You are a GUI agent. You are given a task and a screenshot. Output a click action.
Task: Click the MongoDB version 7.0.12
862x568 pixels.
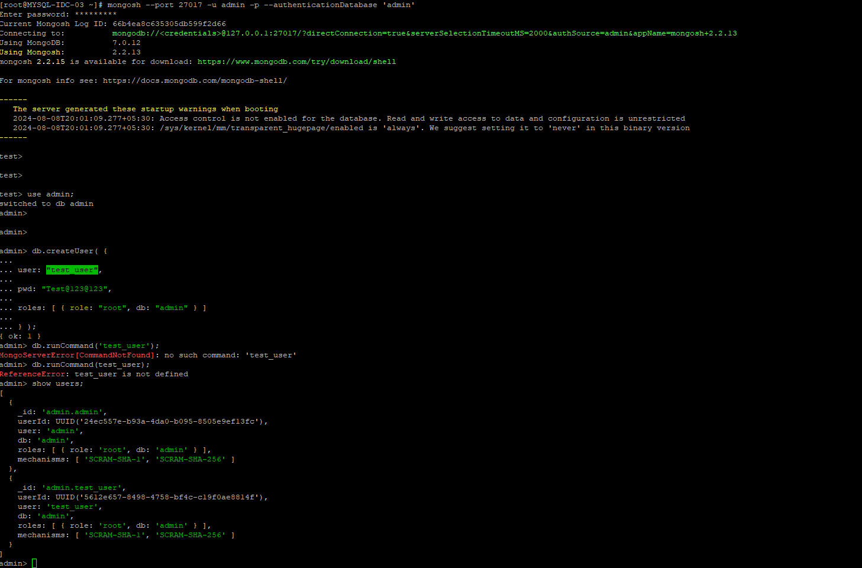click(127, 43)
